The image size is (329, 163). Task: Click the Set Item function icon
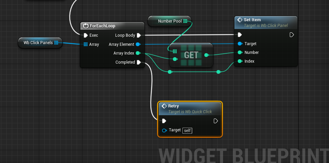tap(239, 20)
